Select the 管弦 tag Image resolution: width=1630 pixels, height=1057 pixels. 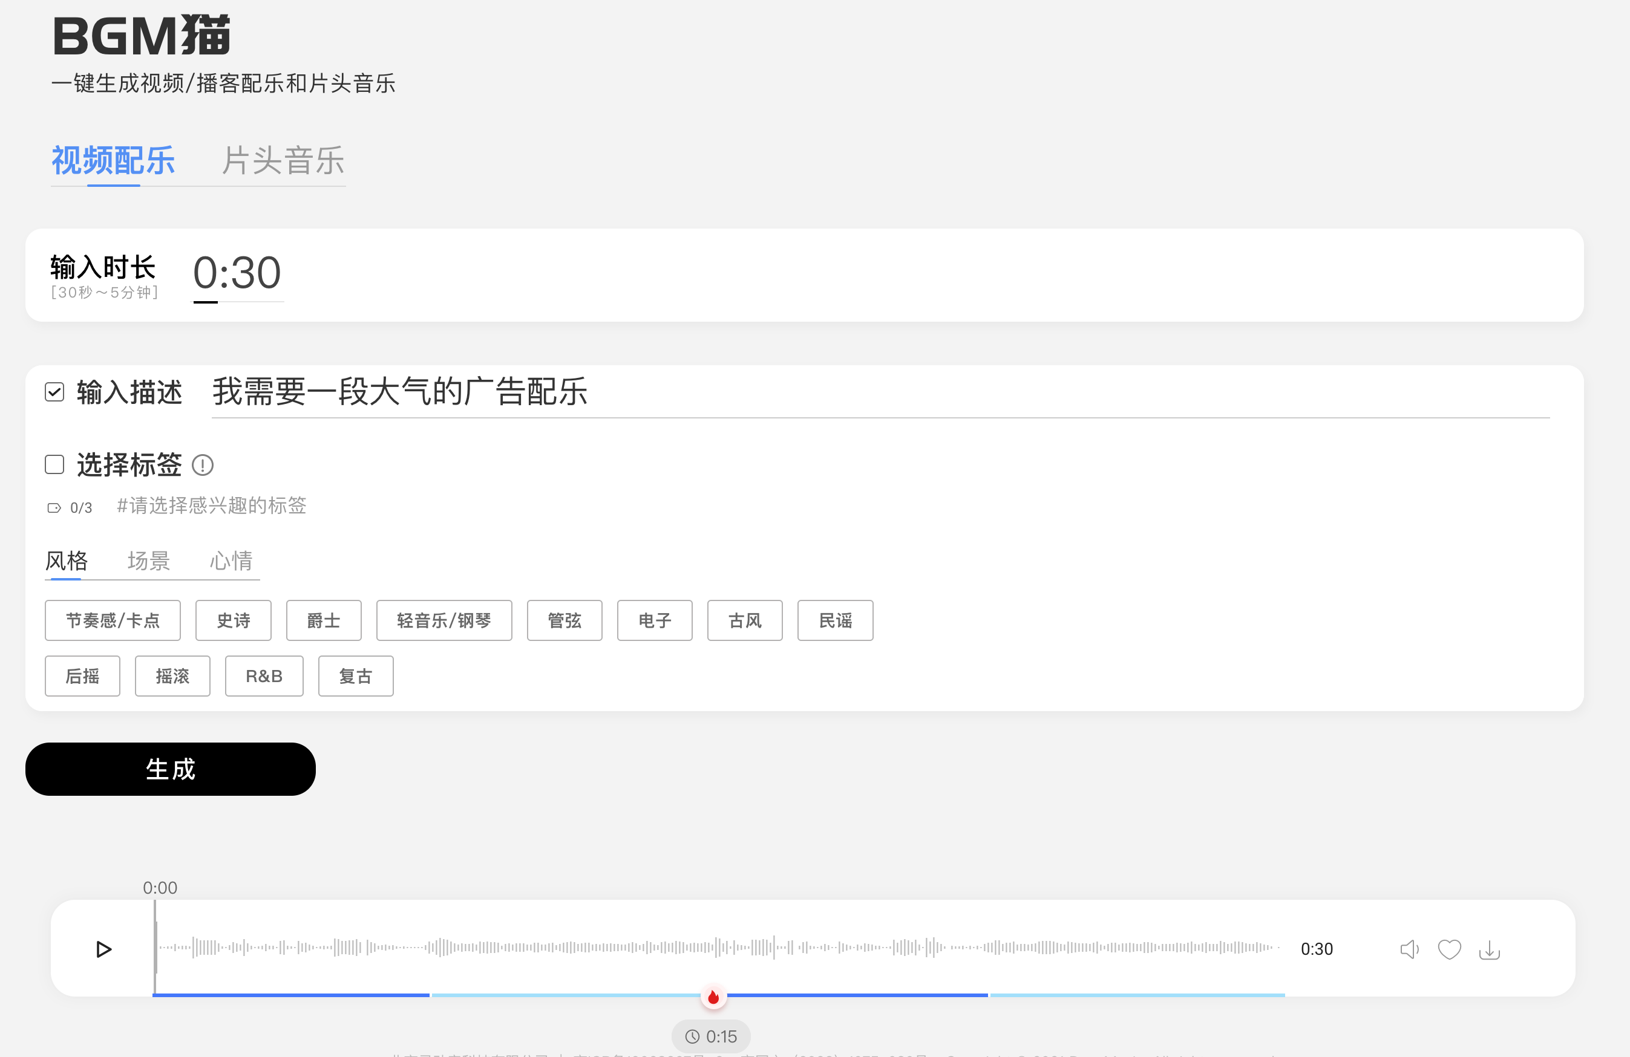point(565,620)
